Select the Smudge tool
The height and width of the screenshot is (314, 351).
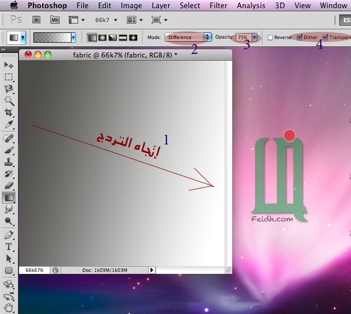tap(9, 209)
